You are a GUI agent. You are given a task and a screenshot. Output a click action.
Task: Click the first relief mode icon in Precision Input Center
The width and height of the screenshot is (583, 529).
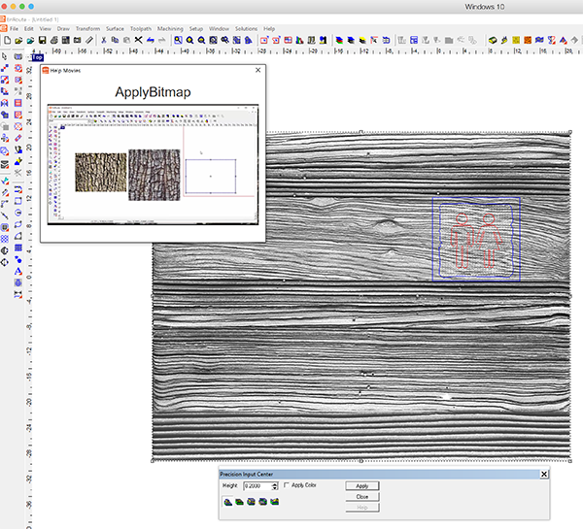(x=227, y=502)
